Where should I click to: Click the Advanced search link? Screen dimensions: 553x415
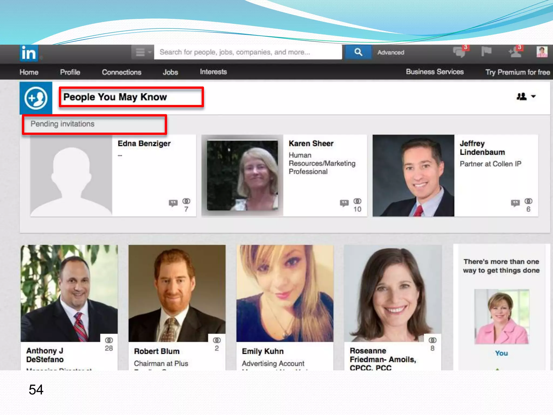pos(390,52)
